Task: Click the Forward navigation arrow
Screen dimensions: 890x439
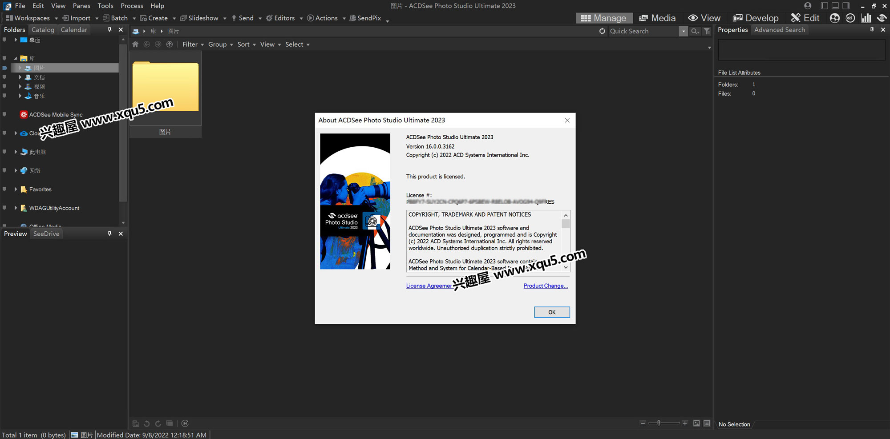Action: tap(158, 44)
